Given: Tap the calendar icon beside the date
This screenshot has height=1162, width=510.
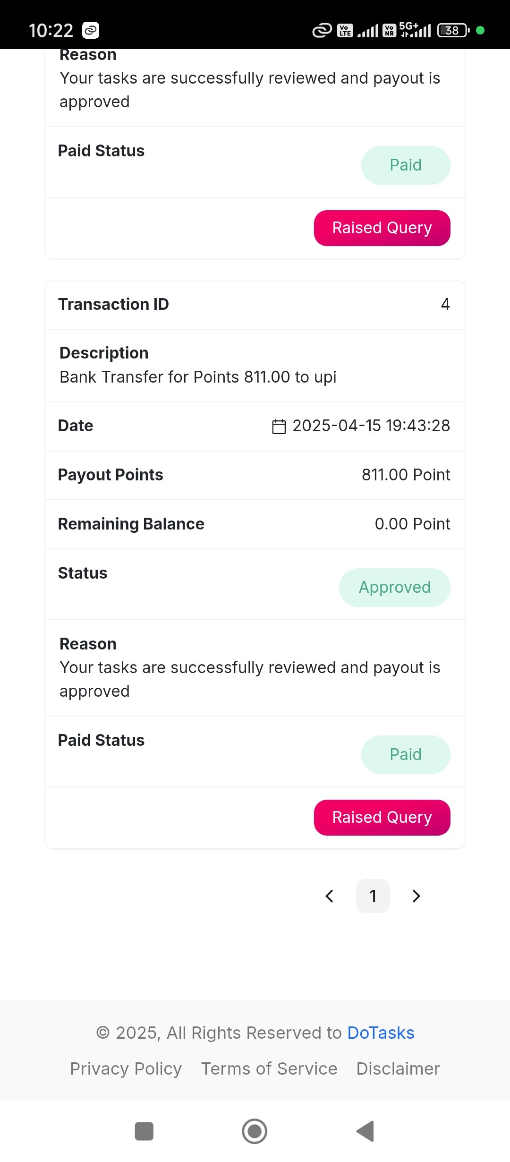Looking at the screenshot, I should (x=279, y=427).
